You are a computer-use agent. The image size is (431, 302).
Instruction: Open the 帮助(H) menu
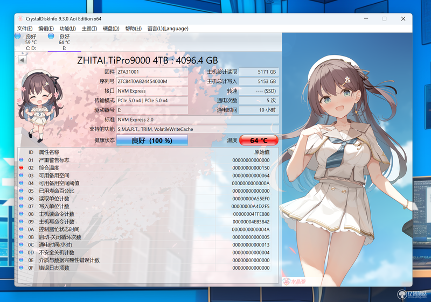coord(133,29)
